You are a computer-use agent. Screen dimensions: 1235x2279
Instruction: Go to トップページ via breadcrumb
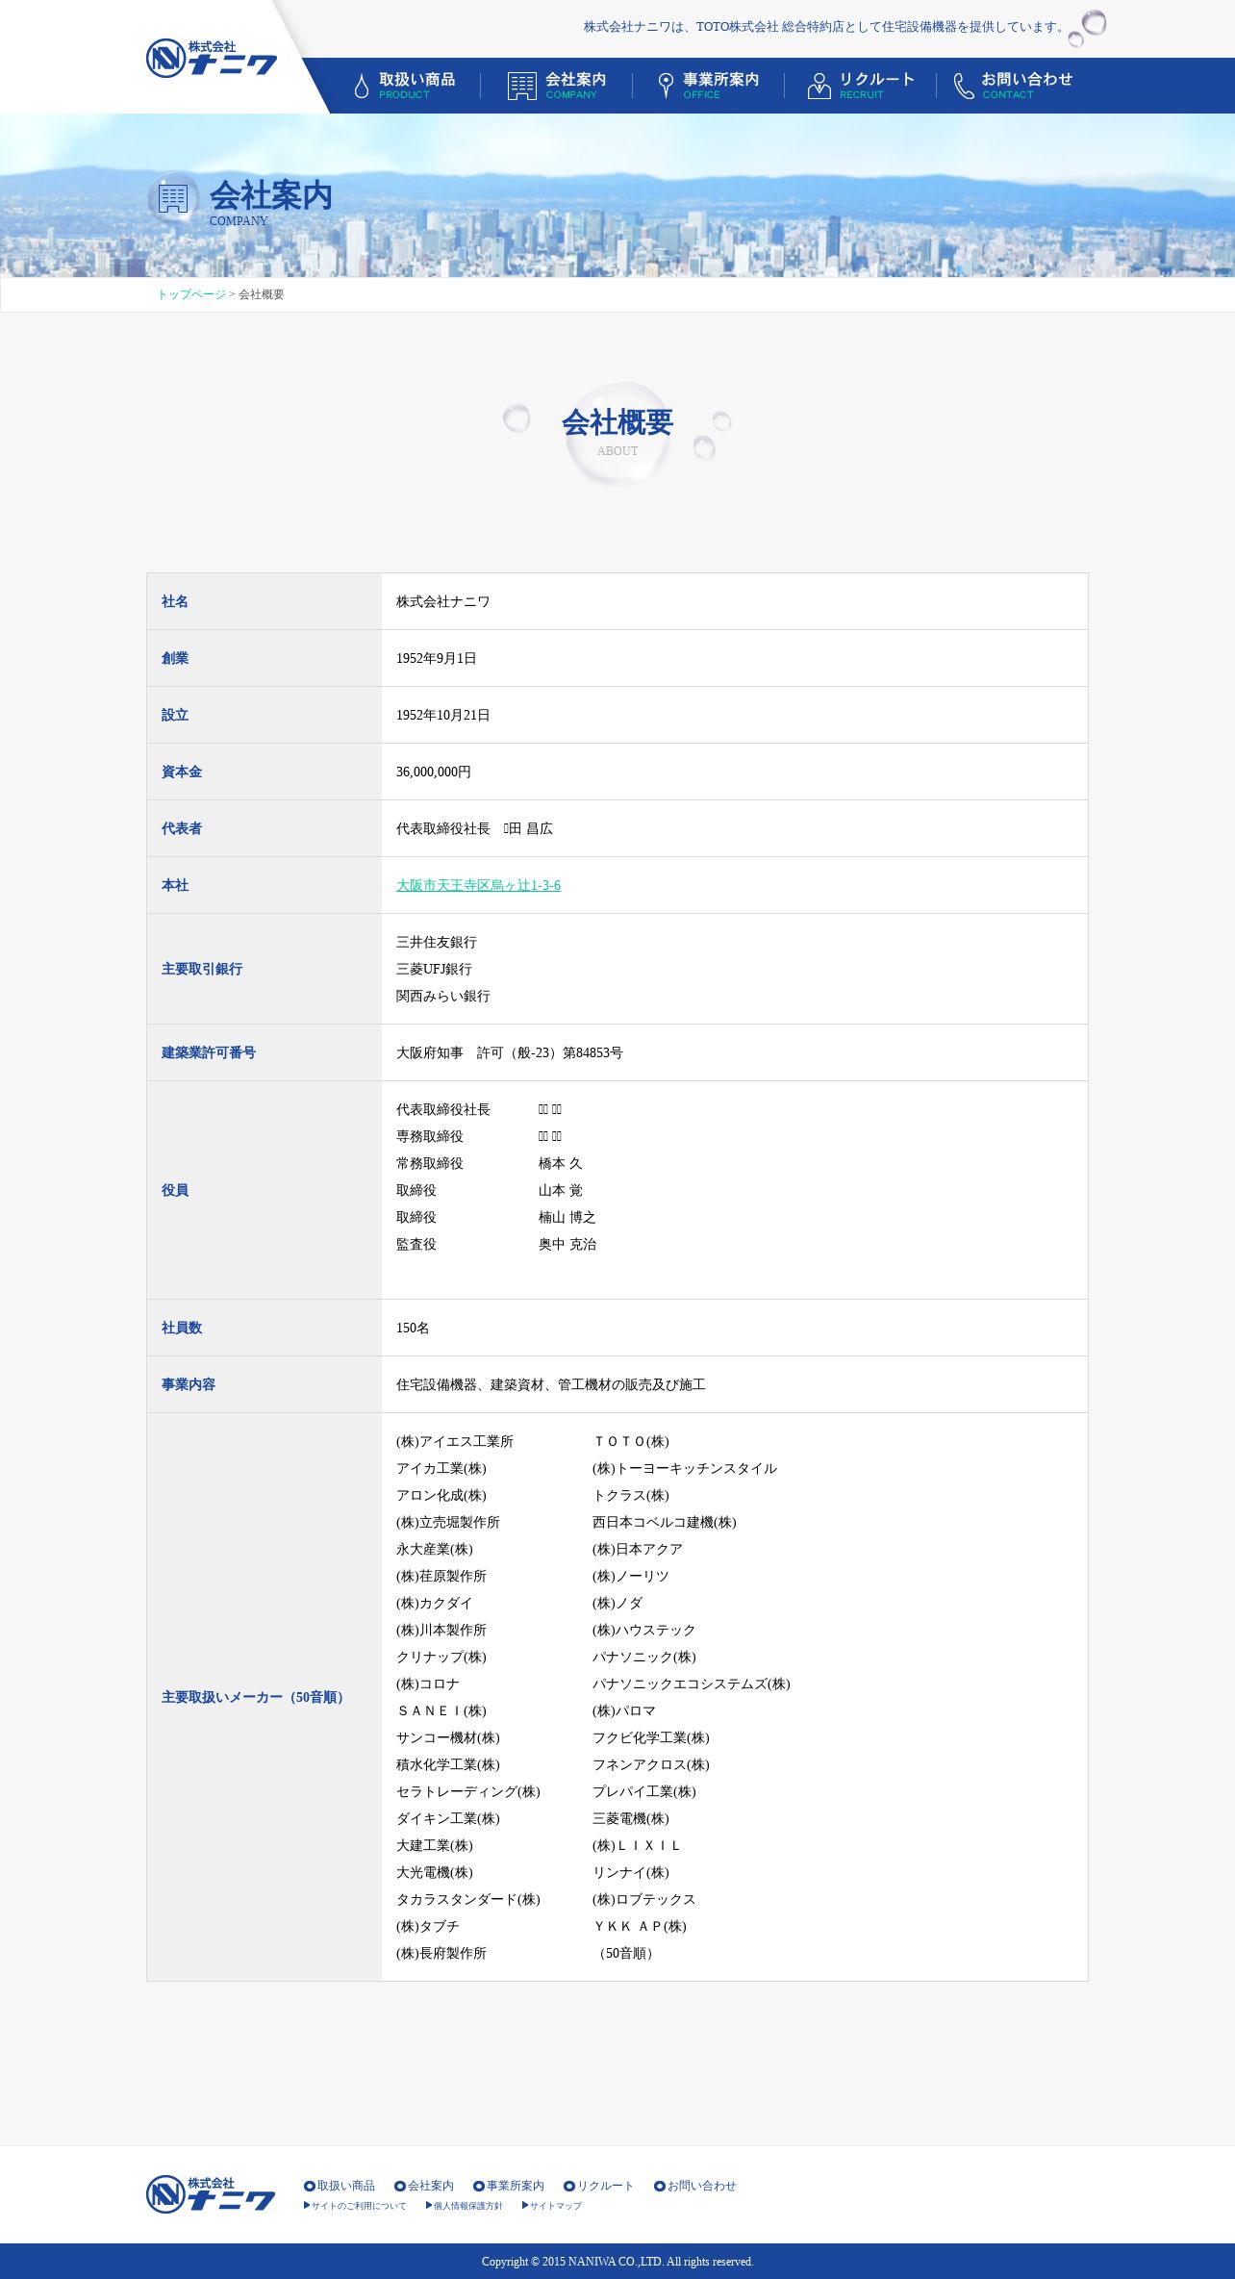192,294
